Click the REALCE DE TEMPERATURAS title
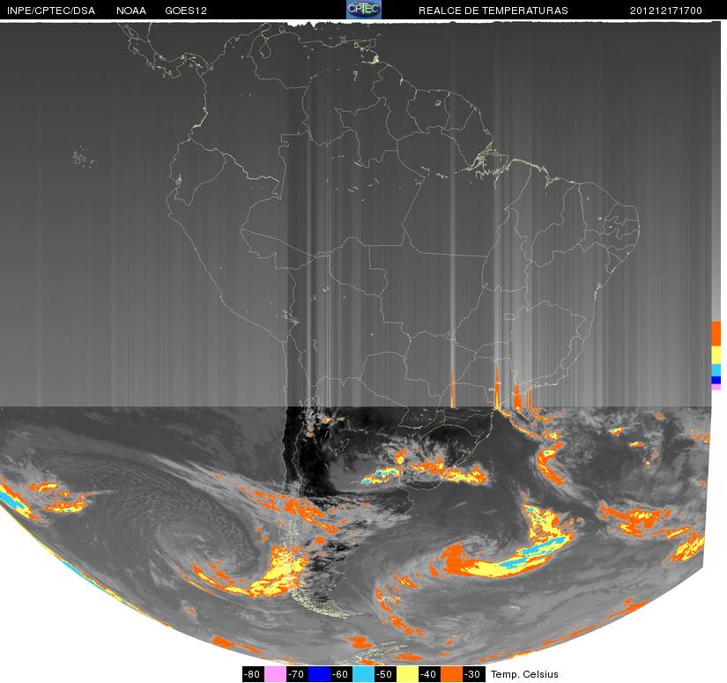 [493, 11]
